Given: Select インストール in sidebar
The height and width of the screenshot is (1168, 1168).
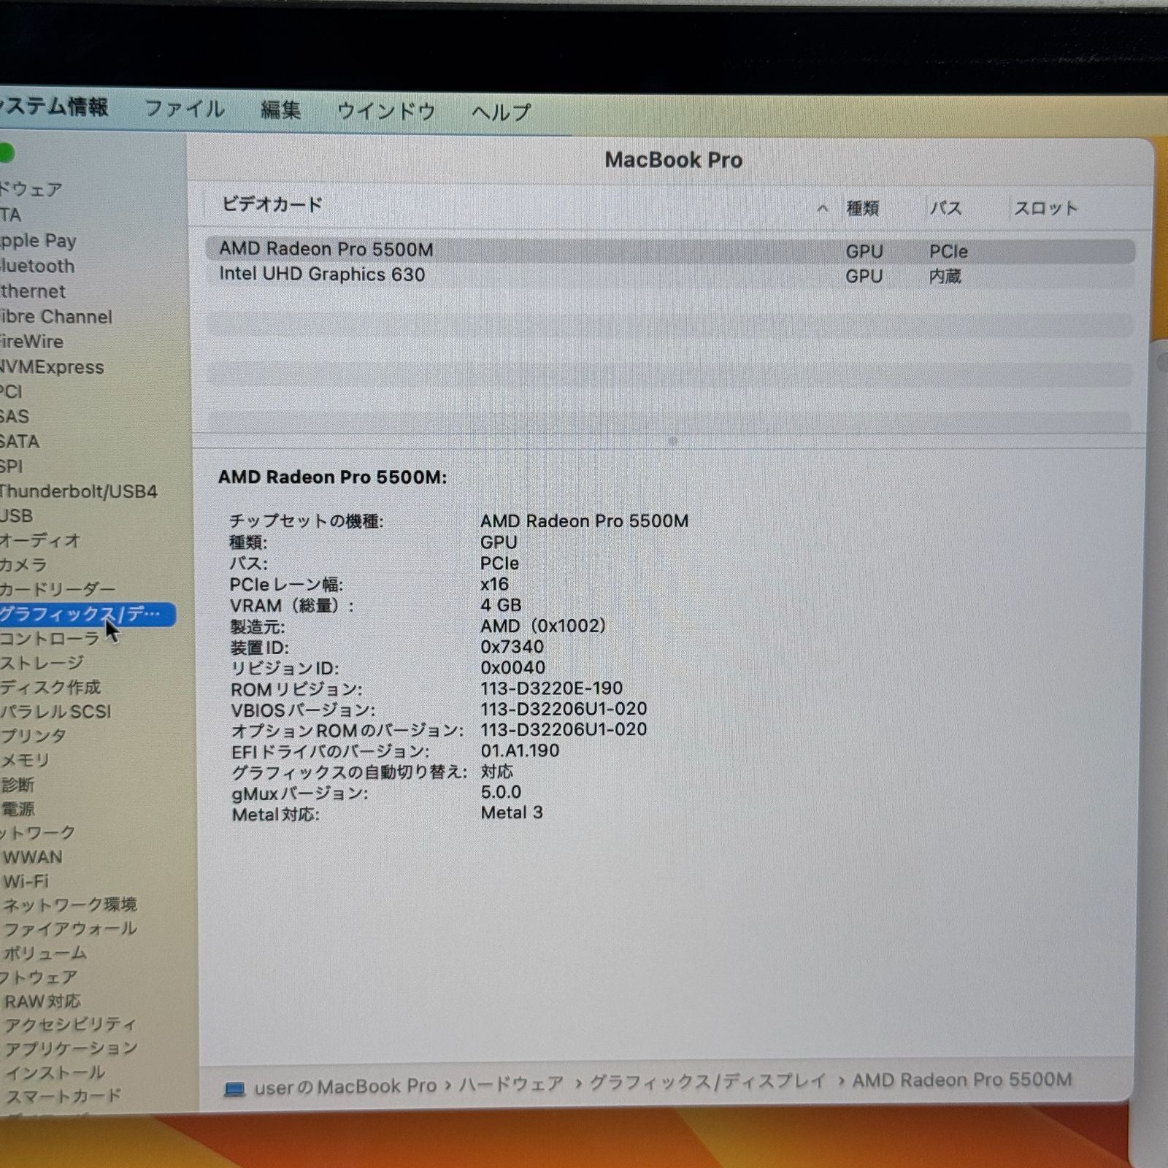Looking at the screenshot, I should pyautogui.click(x=55, y=1073).
